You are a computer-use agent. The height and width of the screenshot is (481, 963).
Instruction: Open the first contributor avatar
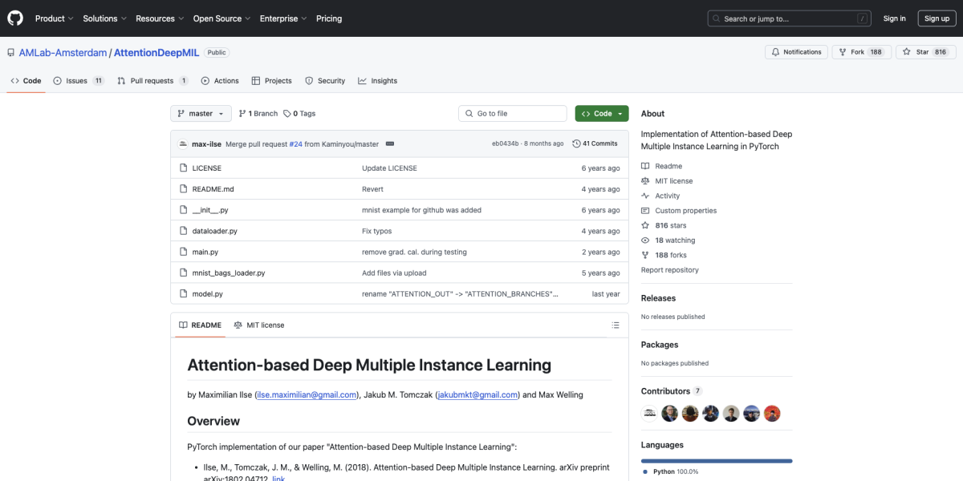tap(650, 414)
